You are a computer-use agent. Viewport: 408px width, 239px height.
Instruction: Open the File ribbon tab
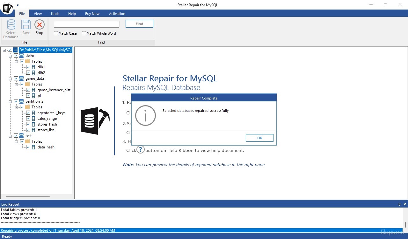(22, 14)
